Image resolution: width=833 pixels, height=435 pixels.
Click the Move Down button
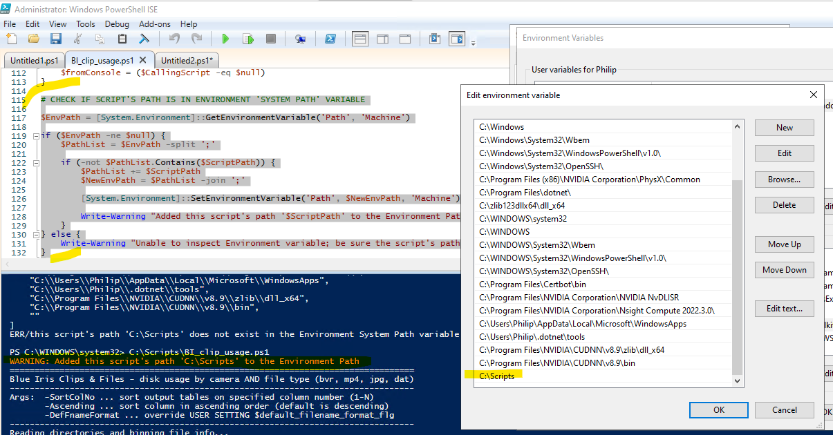(785, 270)
